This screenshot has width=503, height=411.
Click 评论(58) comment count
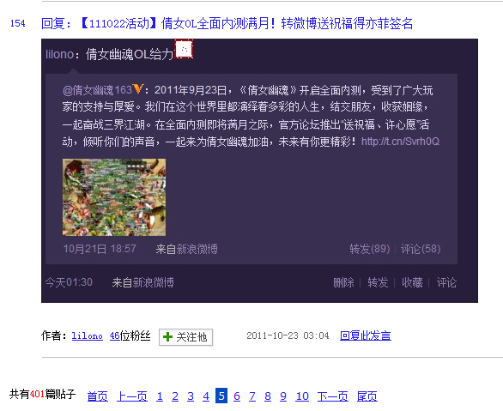pos(421,249)
